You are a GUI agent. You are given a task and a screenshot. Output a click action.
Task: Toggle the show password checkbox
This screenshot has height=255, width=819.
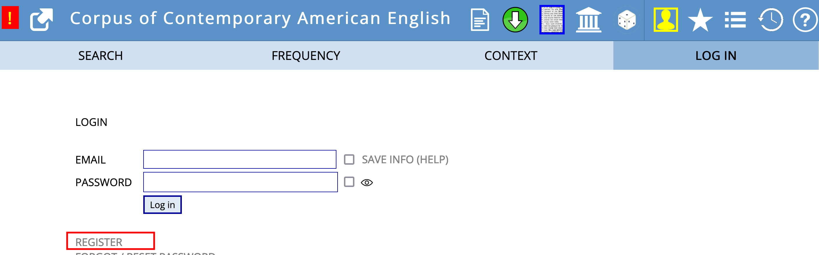click(349, 182)
